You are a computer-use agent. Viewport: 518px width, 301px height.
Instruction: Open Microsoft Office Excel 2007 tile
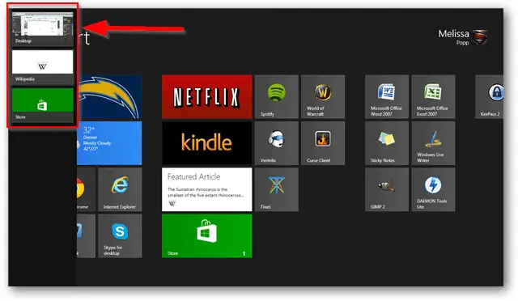pyautogui.click(x=433, y=97)
